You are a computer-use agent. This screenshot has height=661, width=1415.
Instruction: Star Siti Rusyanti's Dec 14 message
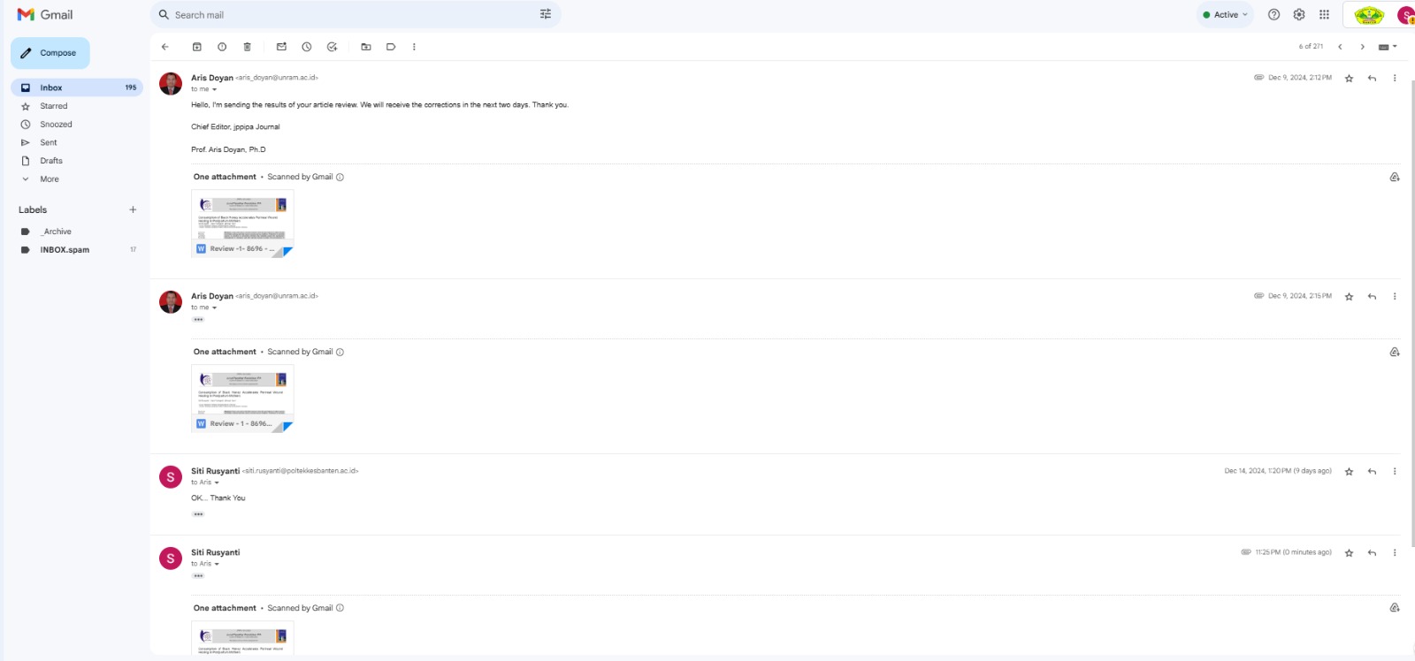[1349, 472]
